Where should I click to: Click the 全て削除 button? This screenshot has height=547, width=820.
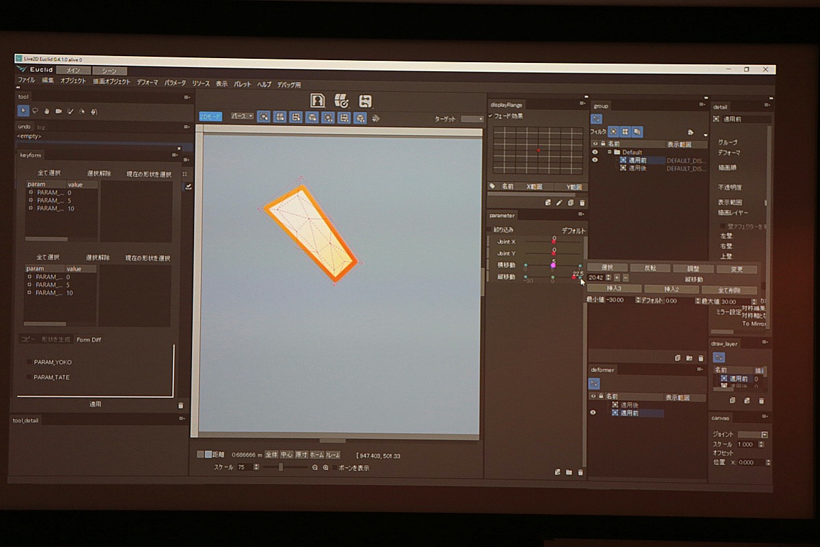pyautogui.click(x=728, y=290)
